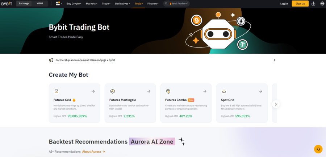The width and height of the screenshot is (326, 157).
Task: Click the Ethereum coin in banner
Action: 241,21
